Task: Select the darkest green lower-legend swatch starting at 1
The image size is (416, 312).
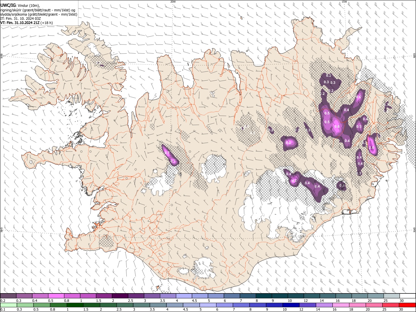Action: tap(75, 305)
